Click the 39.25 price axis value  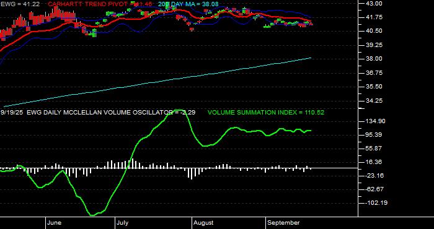pos(374,45)
